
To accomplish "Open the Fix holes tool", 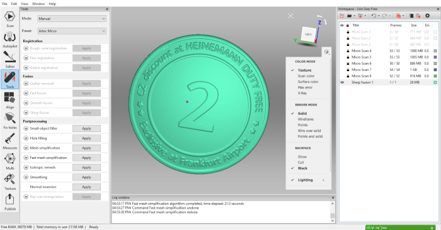I will click(x=10, y=121).
